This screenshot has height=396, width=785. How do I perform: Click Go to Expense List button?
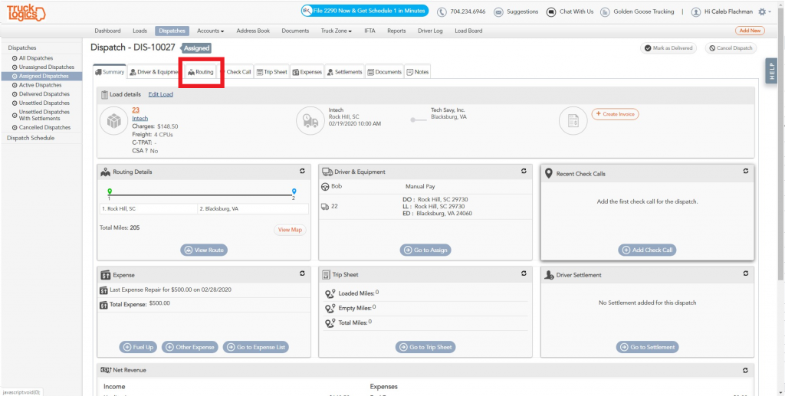coord(256,347)
